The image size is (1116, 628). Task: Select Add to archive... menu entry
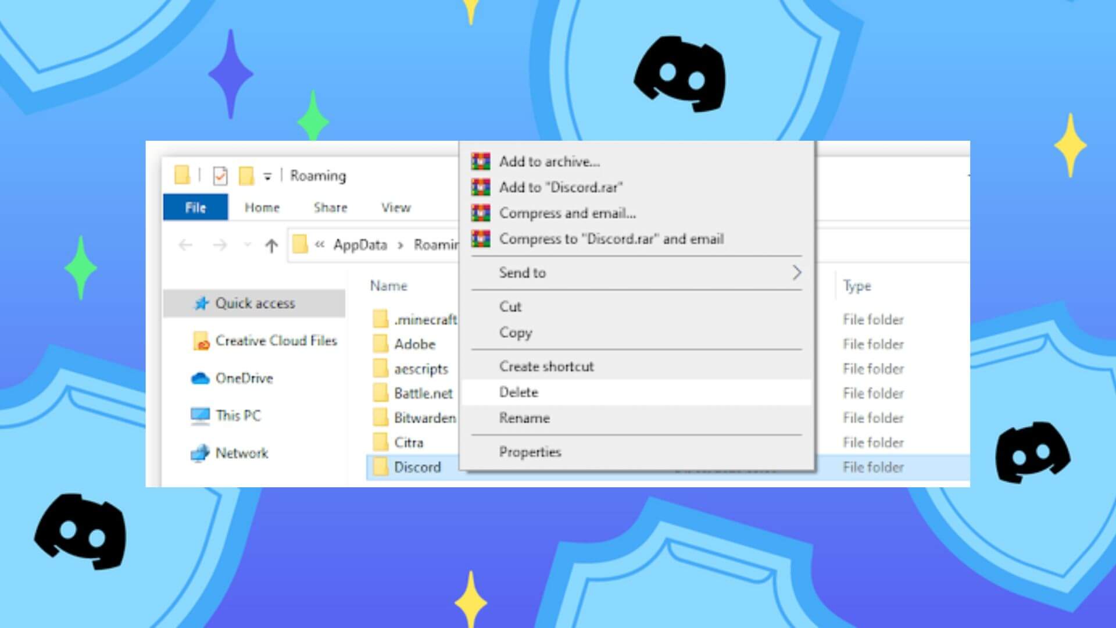[636, 162]
